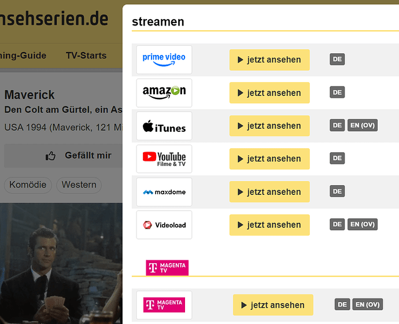Click the EN (OV) badge in the Magenta TV row
This screenshot has height=324, width=399.
pos(368,304)
